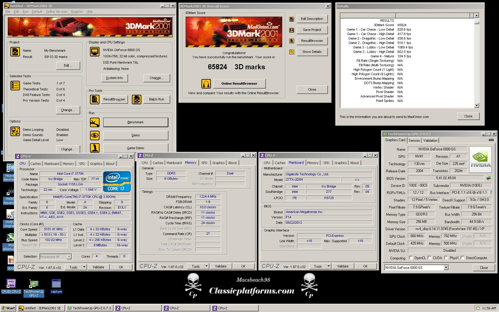Click the Online ResultBrowser icon in Overall Score
Image resolution: width=499 pixels, height=312 pixels.
(x=206, y=84)
